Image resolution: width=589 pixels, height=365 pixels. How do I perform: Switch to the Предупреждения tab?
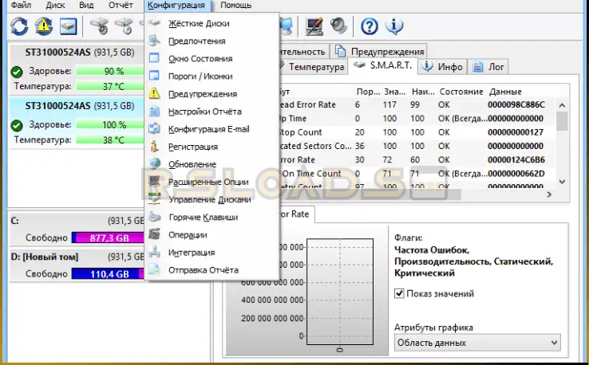(x=378, y=51)
